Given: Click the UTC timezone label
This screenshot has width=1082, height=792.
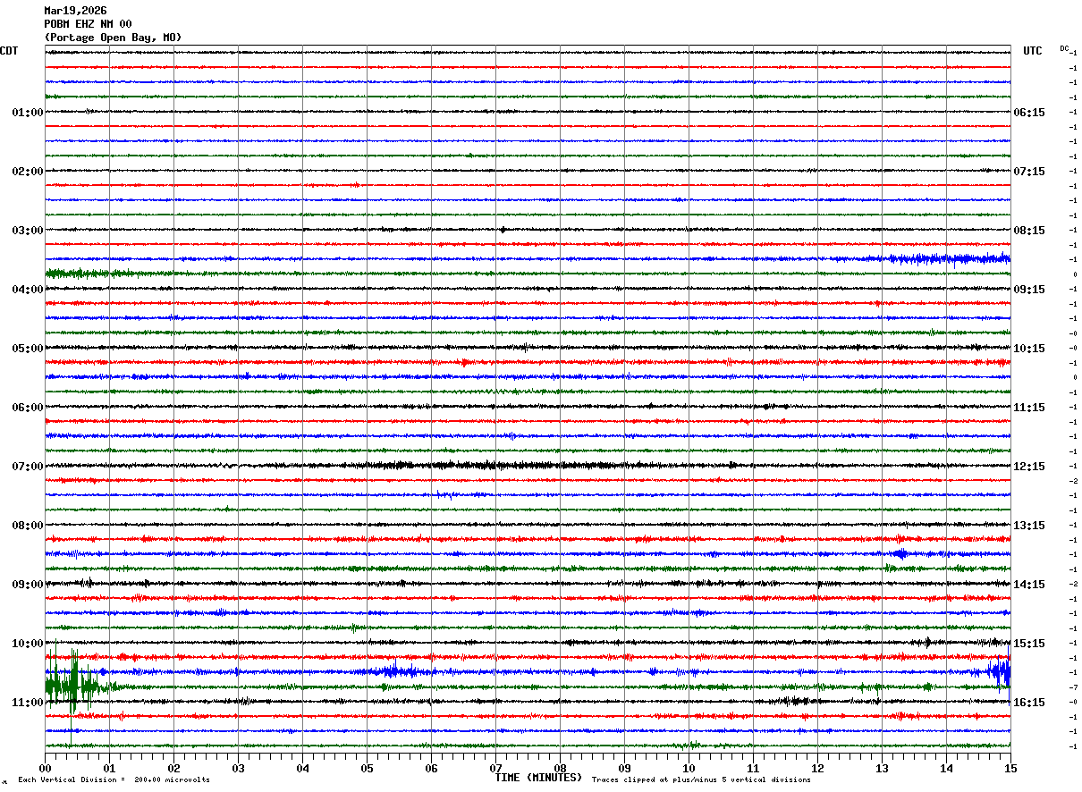Looking at the screenshot, I should (x=1033, y=51).
